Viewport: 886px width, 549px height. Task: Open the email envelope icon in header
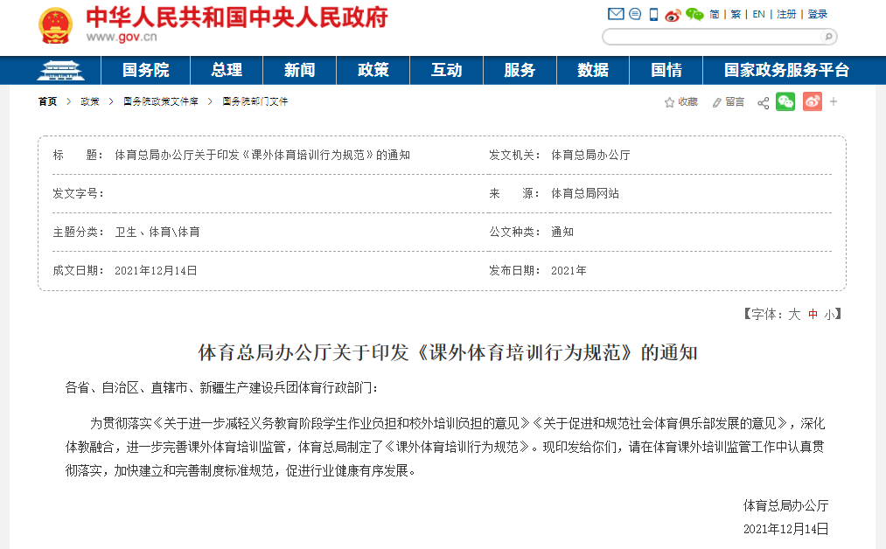coord(616,14)
